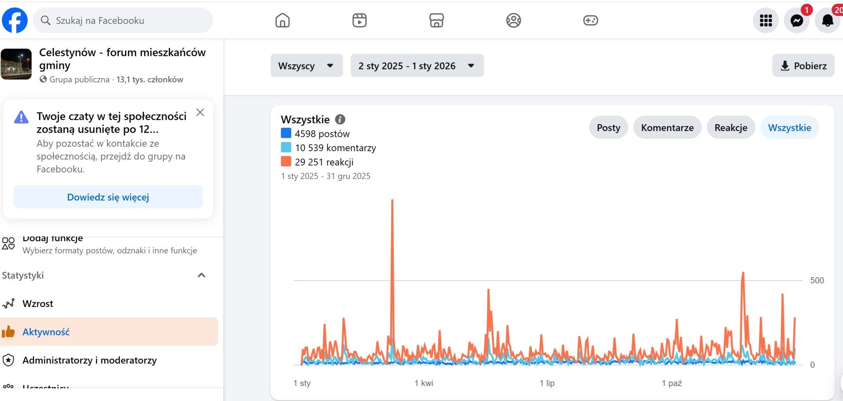843x401 pixels.
Task: Open the date range dropdown
Action: tap(417, 65)
